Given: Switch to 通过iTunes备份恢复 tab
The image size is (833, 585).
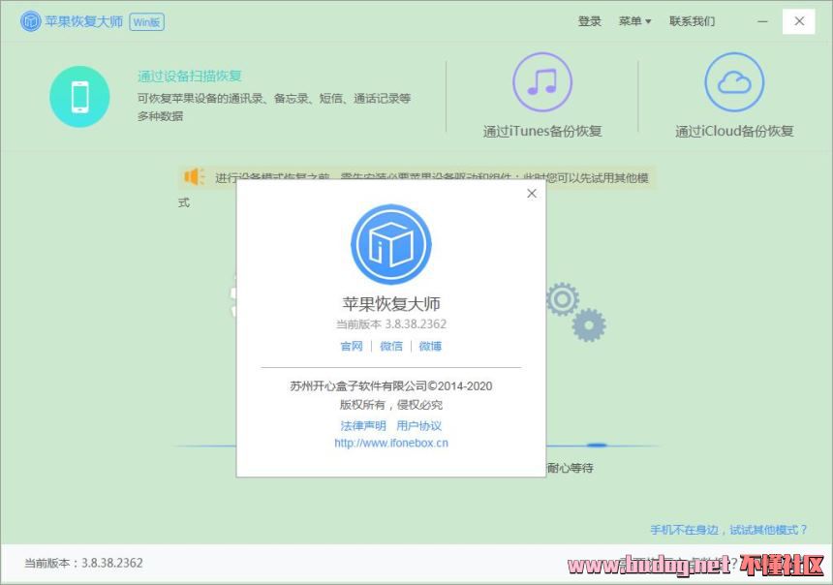Looking at the screenshot, I should [542, 132].
